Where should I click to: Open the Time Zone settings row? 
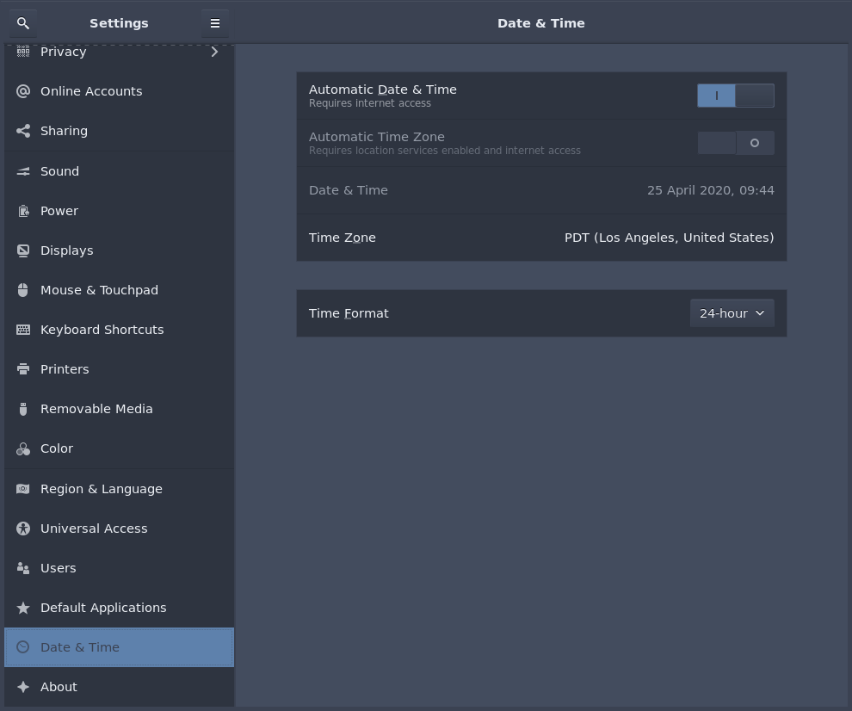pos(541,238)
